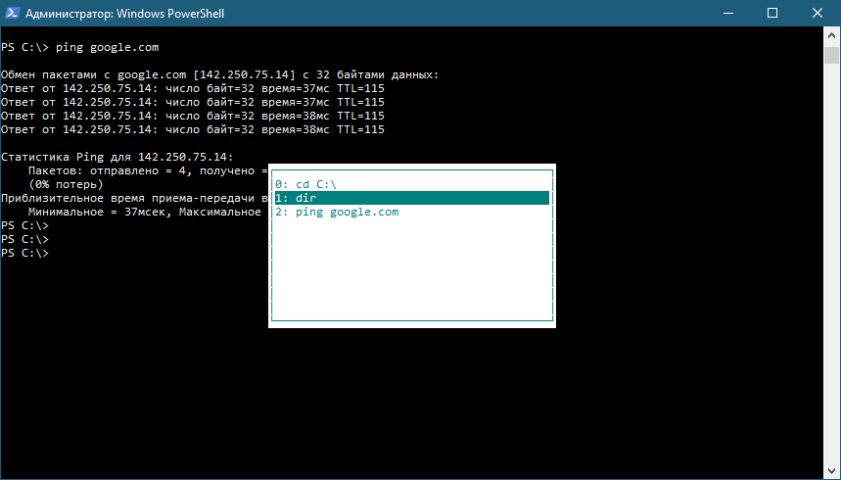Viewport: 841px width, 480px height.
Task: Click the "(0% потерь)" text
Action: (x=66, y=184)
